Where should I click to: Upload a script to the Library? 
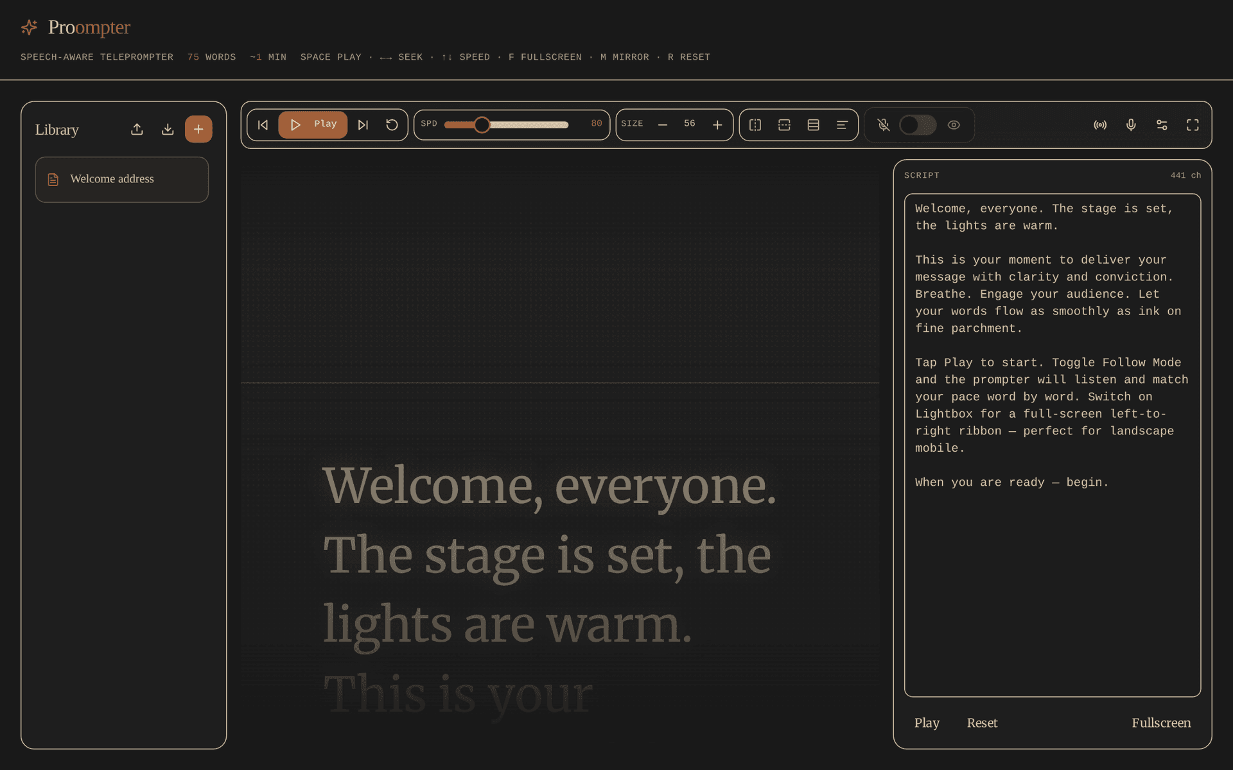click(x=137, y=129)
